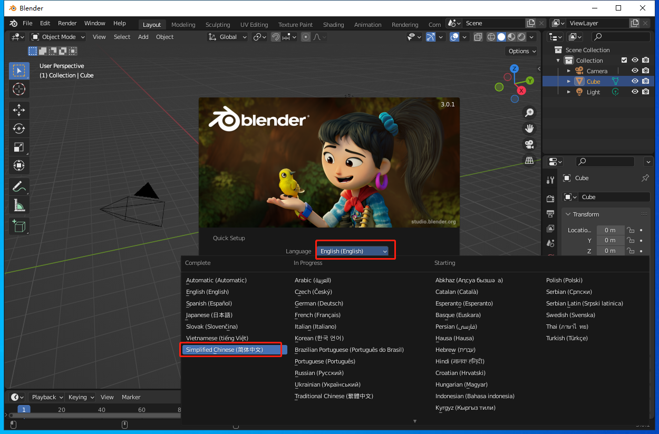
Task: Choose the Scale tool
Action: pos(19,147)
